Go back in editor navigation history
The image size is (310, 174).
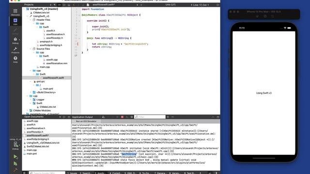(74, 5)
